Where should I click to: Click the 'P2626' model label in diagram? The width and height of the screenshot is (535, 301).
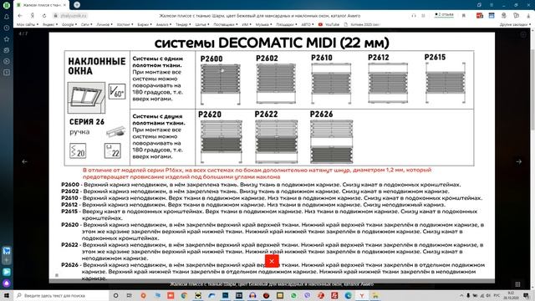[x=321, y=115]
